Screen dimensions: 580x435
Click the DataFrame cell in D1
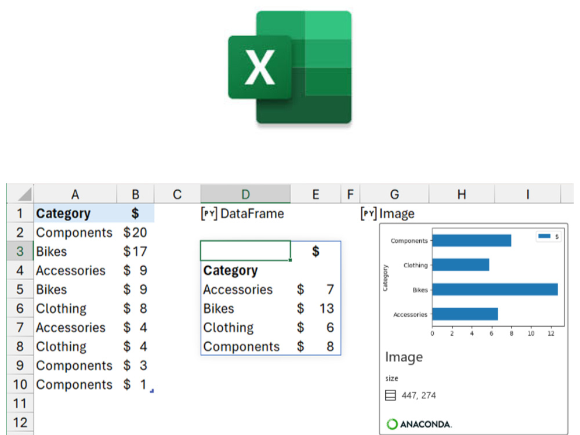[x=245, y=213]
